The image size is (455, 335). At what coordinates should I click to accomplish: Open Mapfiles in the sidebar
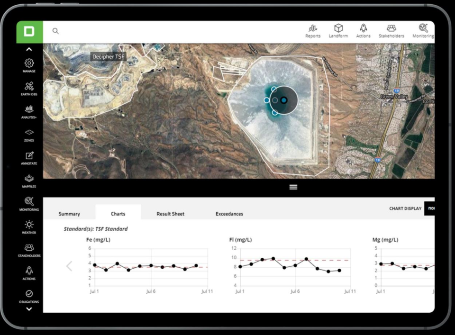(x=29, y=181)
